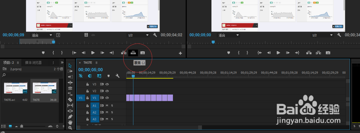The width and height of the screenshot is (360, 133).
Task: Switch to Media Browser tab
Action: pyautogui.click(x=33, y=63)
